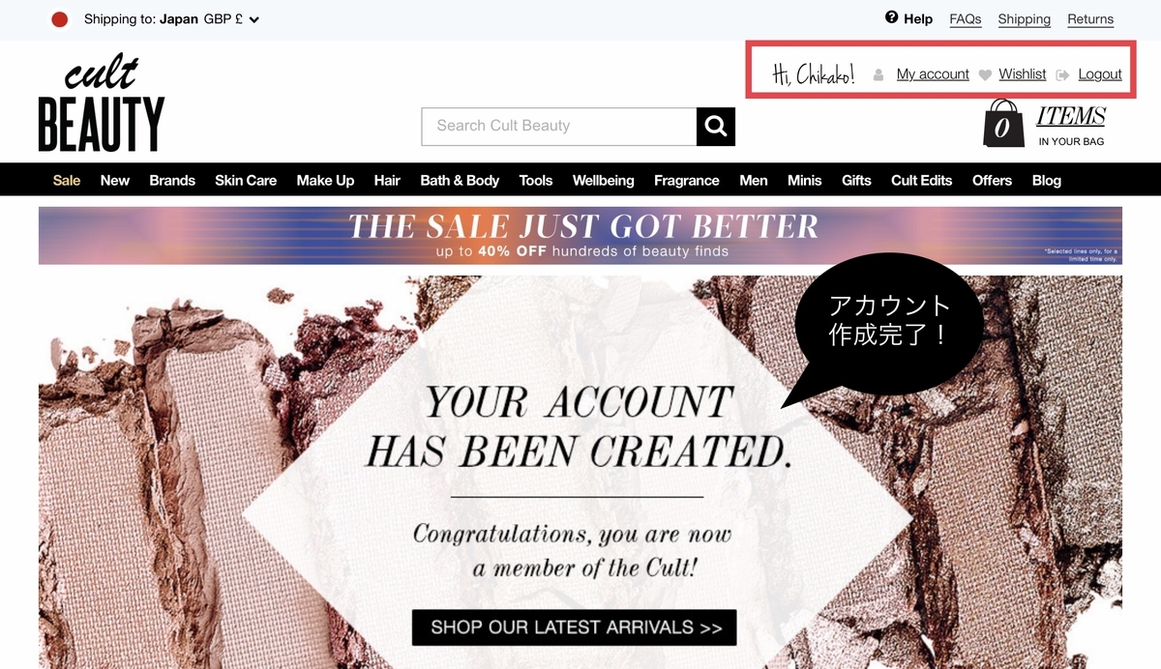The height and width of the screenshot is (669, 1161).
Task: Click the person icon beside My account
Action: (878, 74)
